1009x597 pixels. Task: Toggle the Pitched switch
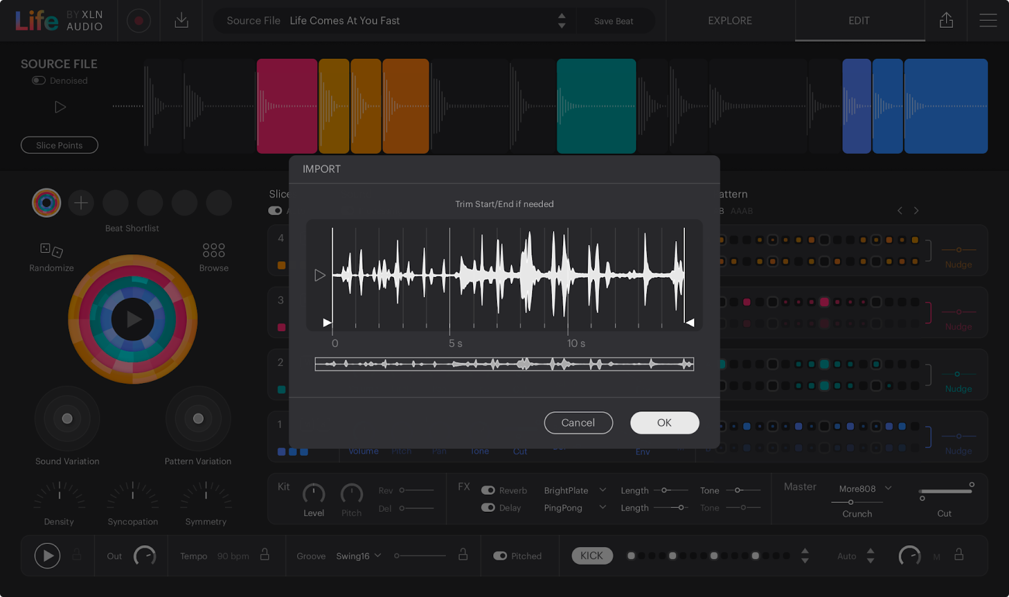click(500, 556)
